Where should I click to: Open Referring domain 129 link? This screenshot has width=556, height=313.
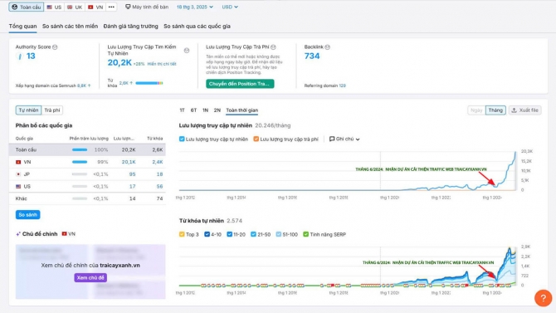click(342, 86)
